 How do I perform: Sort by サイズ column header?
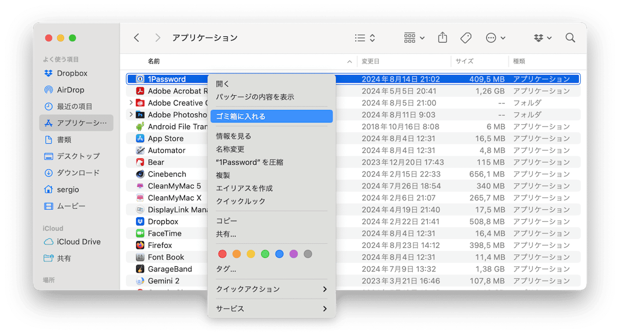click(464, 61)
